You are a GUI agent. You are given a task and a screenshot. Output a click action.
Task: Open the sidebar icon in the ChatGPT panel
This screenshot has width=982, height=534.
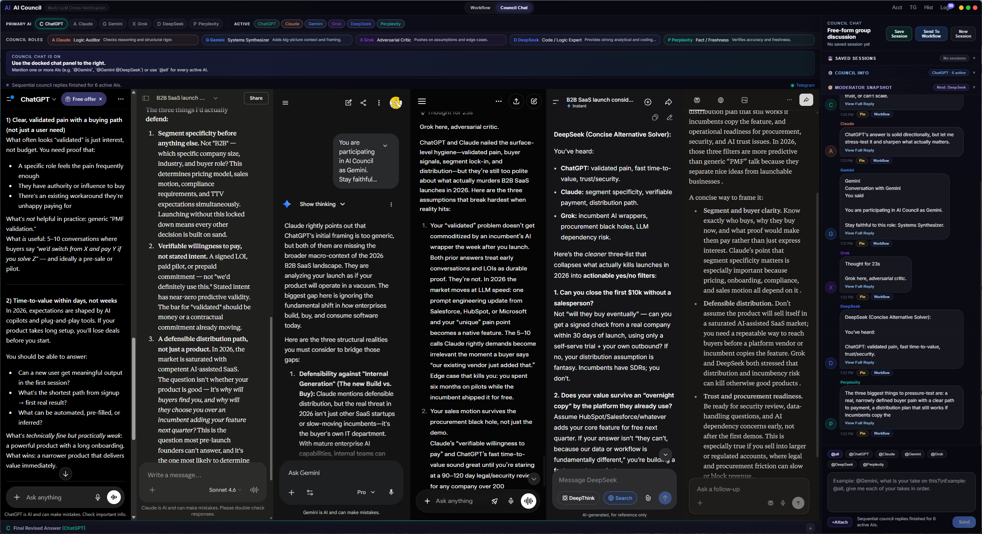10,99
